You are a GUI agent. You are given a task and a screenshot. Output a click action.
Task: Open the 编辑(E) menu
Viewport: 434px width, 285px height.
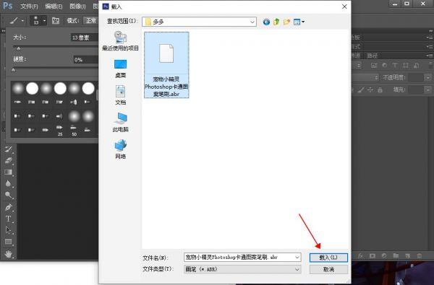[54, 6]
